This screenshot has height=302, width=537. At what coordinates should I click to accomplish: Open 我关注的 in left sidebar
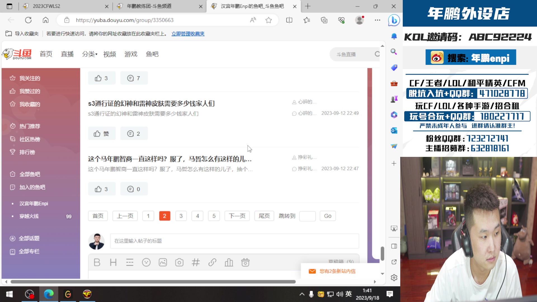[25, 78]
